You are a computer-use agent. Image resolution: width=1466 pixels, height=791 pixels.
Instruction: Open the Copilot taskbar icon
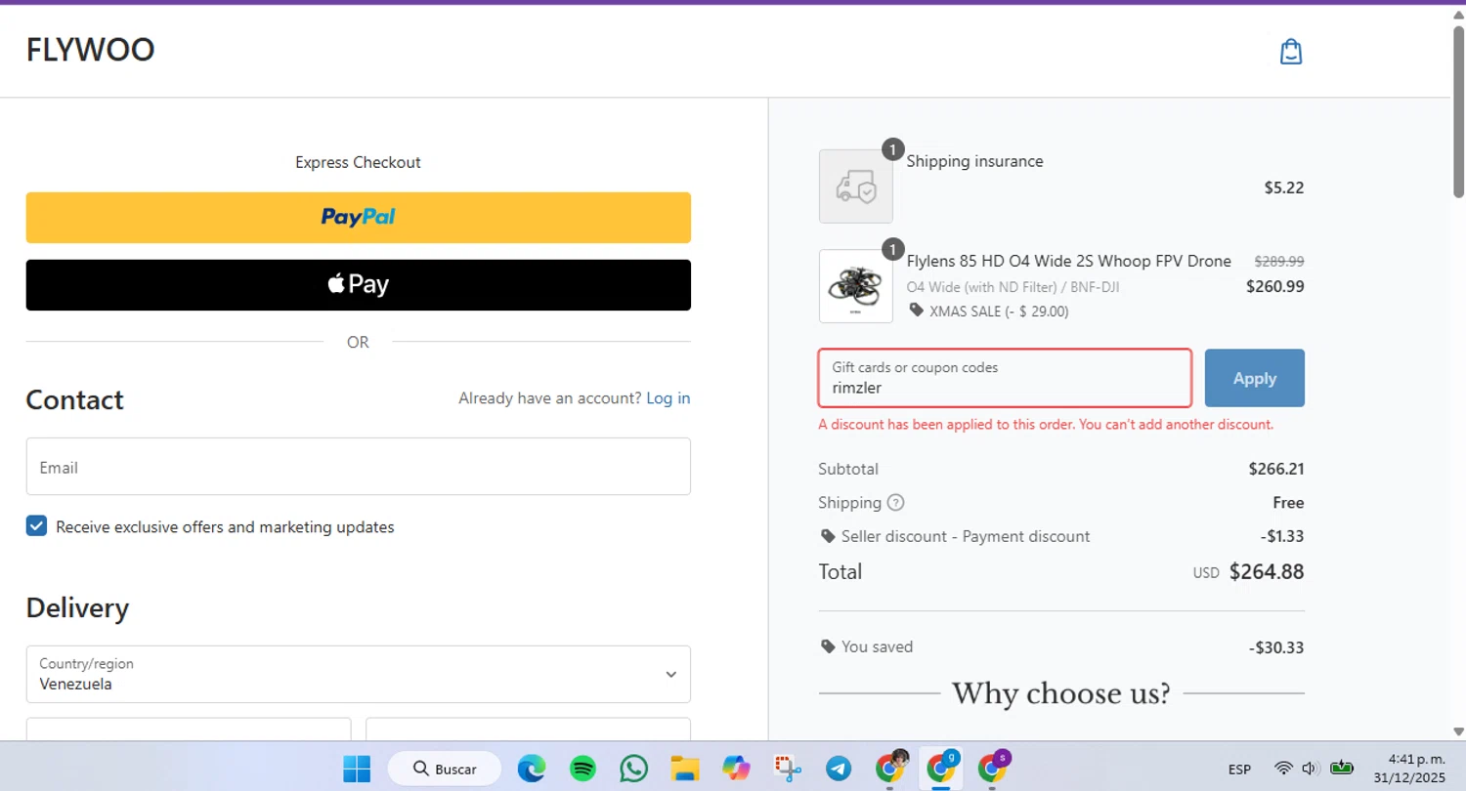(x=736, y=770)
